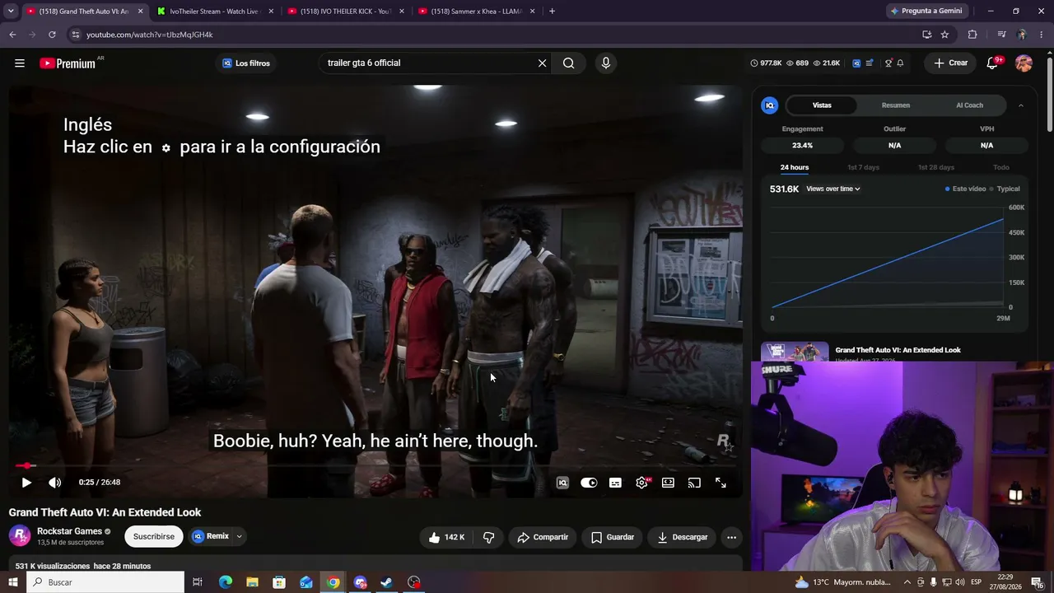This screenshot has height=593, width=1054.
Task: Select the 1st 7 days range tab
Action: [863, 167]
